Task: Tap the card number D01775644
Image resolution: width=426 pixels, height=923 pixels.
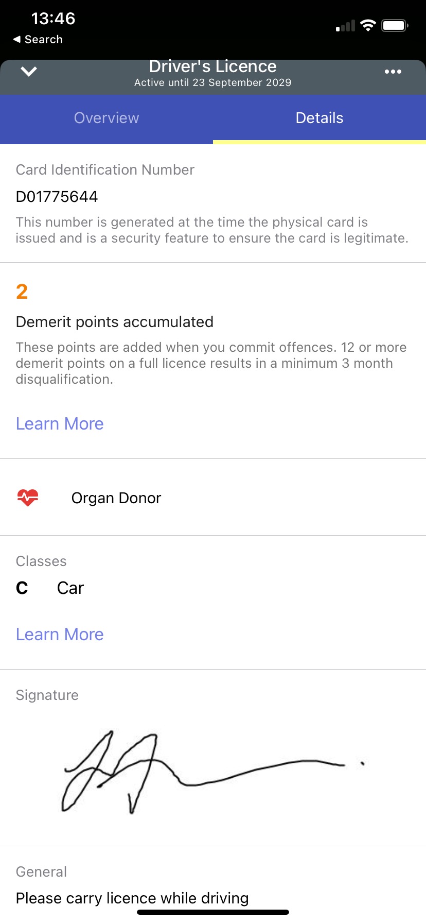Action: click(57, 197)
